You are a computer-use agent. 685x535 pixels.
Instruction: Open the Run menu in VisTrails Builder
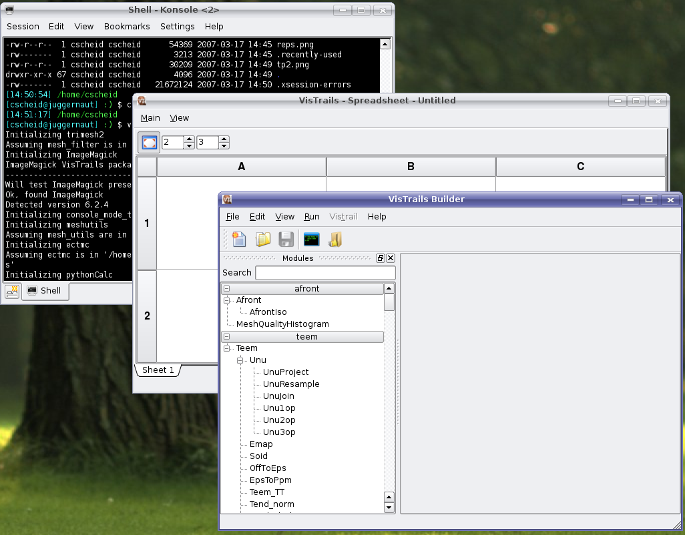click(x=312, y=217)
